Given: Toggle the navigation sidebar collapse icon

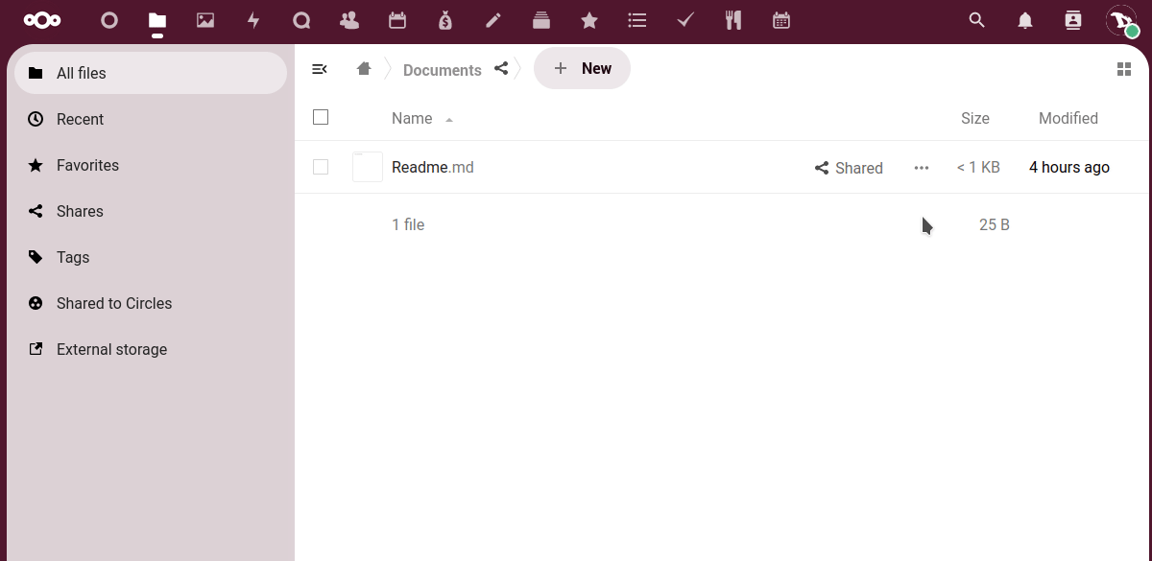Looking at the screenshot, I should tap(320, 69).
